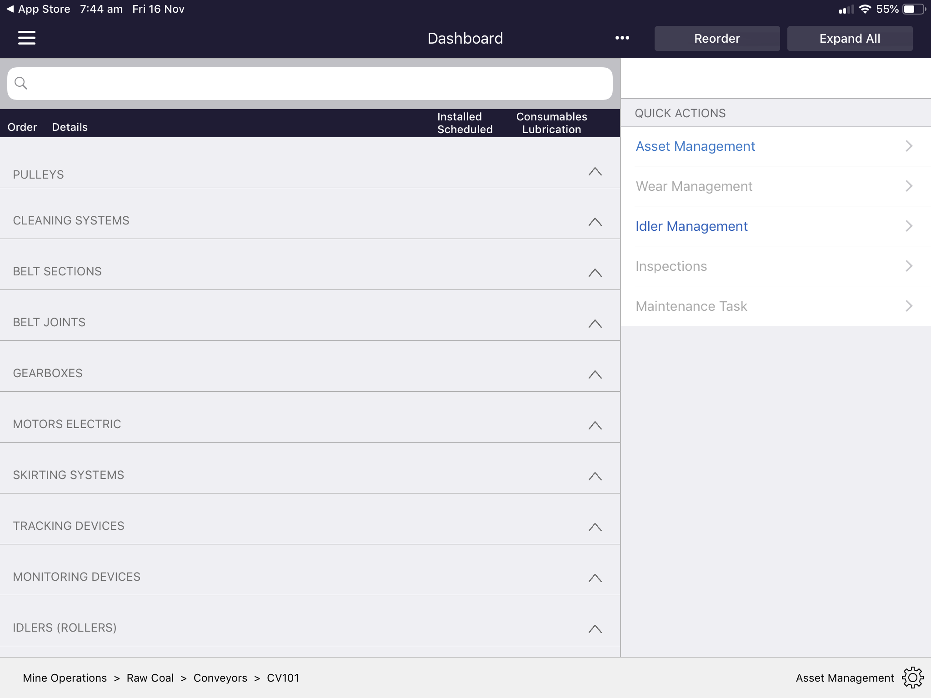Click the Dashboard title
The width and height of the screenshot is (931, 698).
[465, 38]
